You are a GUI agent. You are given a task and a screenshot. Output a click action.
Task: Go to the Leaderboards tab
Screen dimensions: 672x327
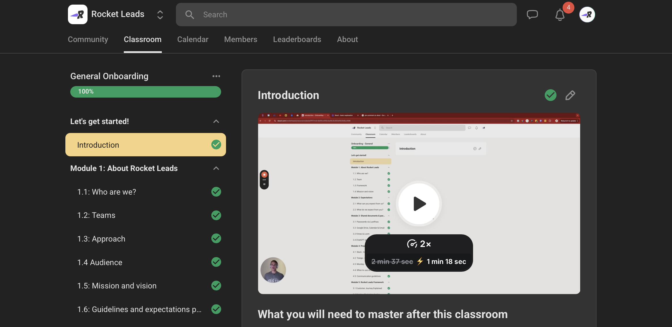pos(297,39)
